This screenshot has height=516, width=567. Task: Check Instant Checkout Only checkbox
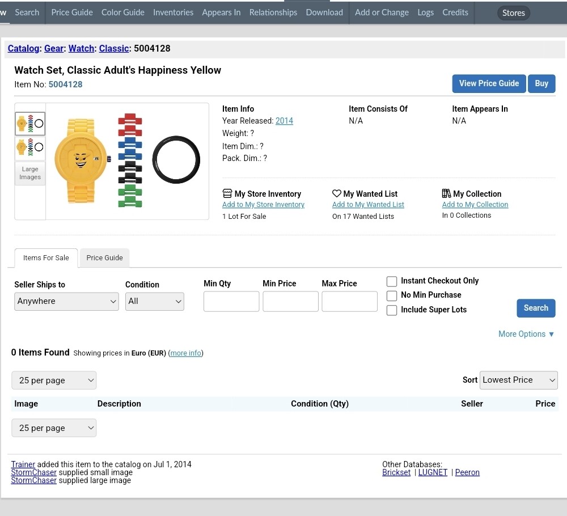coord(392,281)
